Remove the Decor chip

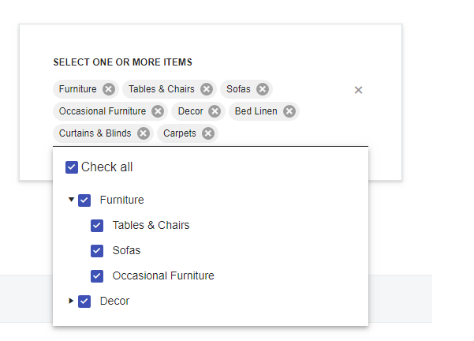tap(215, 111)
